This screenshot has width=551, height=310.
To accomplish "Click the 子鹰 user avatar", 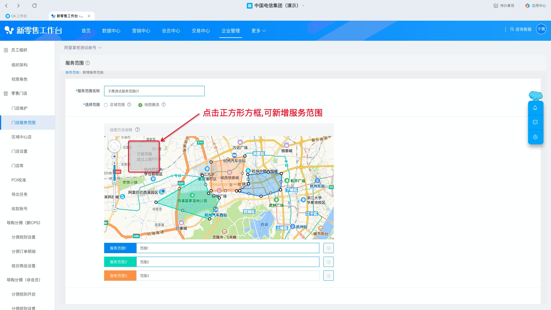I will pyautogui.click(x=541, y=29).
